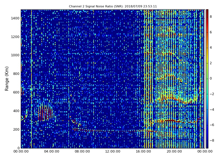Click colorbar label 8
The height and width of the screenshot is (164, 219).
point(211,17)
